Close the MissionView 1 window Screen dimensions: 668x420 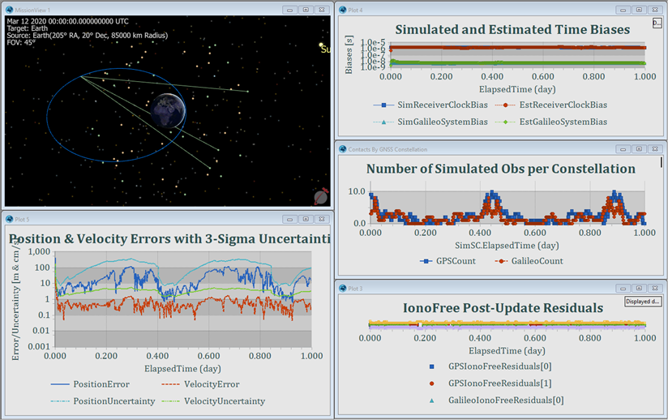(x=322, y=10)
